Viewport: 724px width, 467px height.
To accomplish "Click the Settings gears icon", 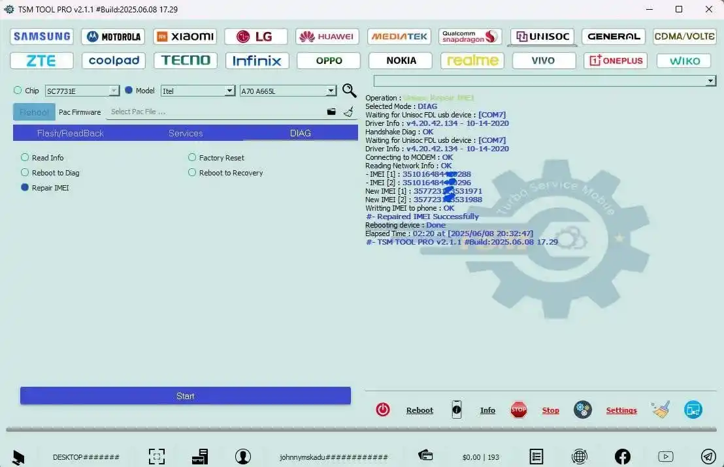I will pyautogui.click(x=583, y=410).
